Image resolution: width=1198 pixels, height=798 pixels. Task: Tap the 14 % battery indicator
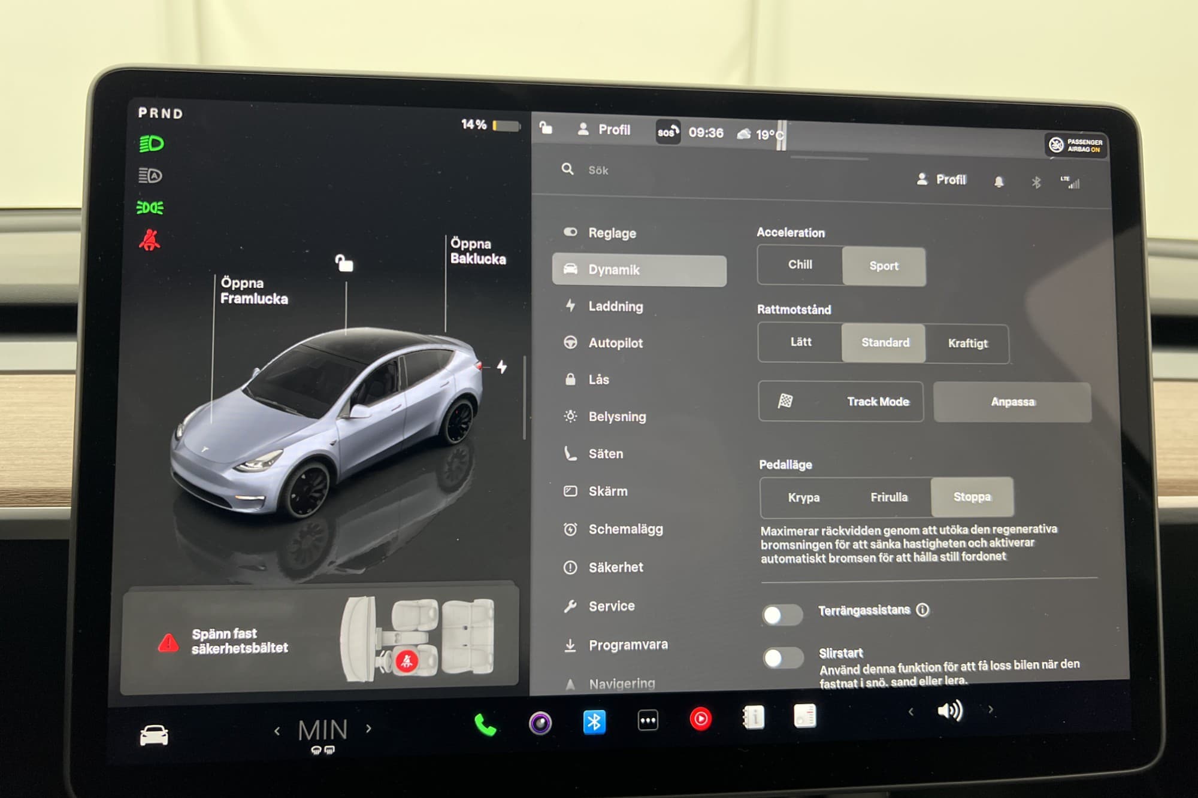pyautogui.click(x=490, y=125)
